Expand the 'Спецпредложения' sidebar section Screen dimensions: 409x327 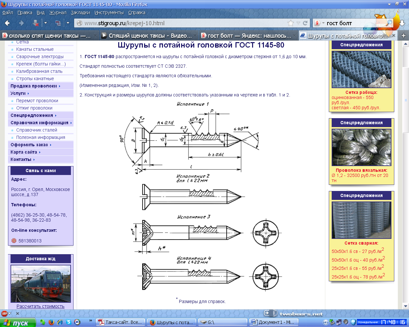point(41,115)
